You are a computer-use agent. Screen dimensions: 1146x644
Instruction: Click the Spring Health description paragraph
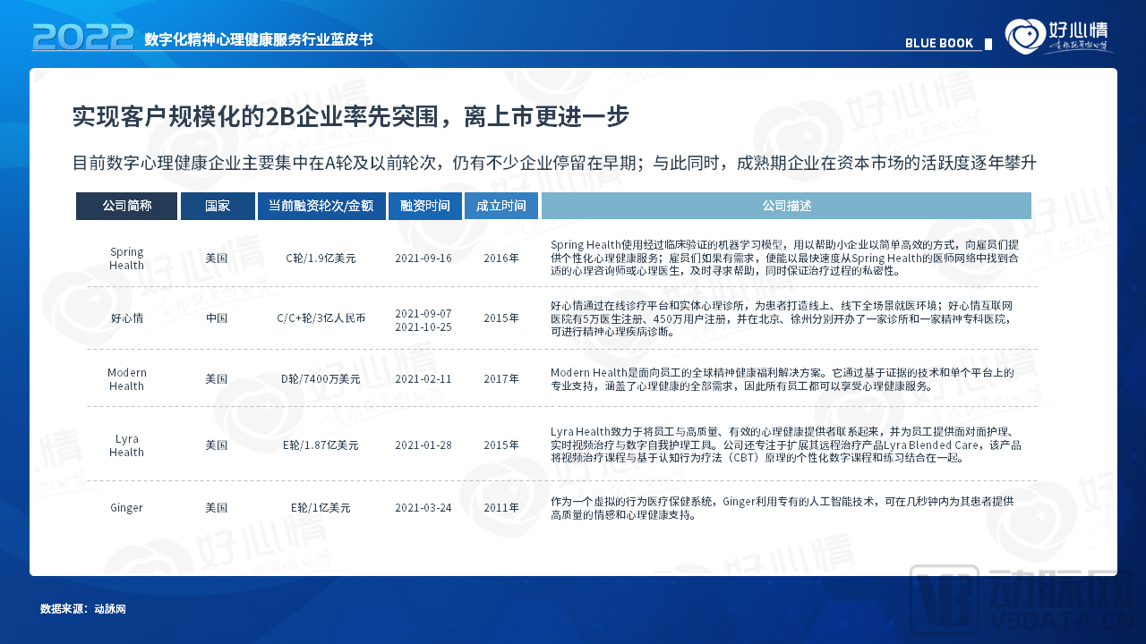point(785,258)
